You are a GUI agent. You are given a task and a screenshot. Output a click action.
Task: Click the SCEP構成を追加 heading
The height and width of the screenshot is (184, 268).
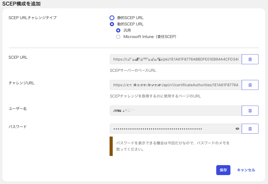(22, 4)
